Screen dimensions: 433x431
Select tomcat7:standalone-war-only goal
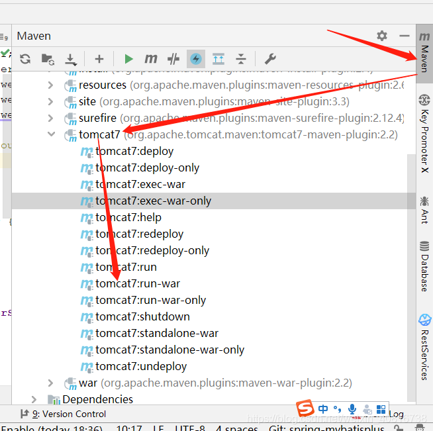point(170,350)
